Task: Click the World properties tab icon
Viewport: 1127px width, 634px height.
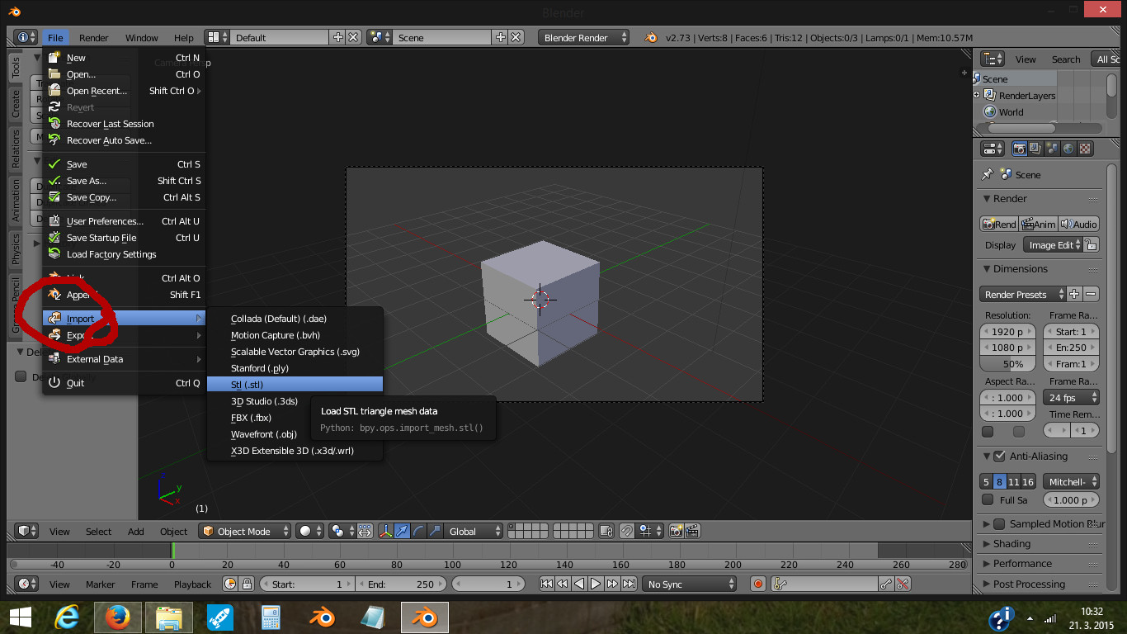Action: (x=1068, y=149)
